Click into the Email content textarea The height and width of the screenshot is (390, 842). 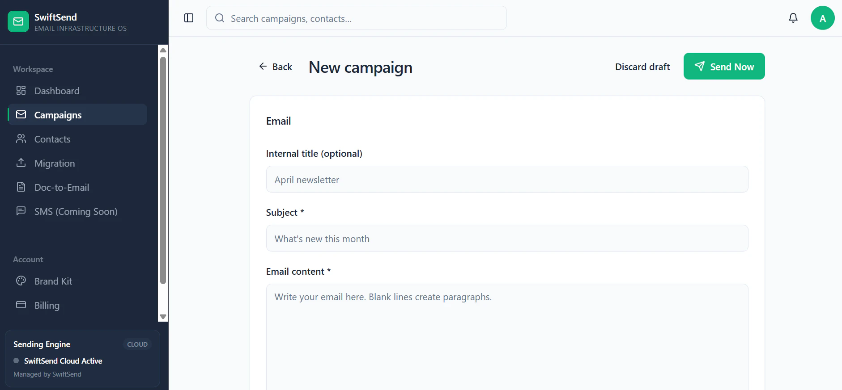point(507,337)
